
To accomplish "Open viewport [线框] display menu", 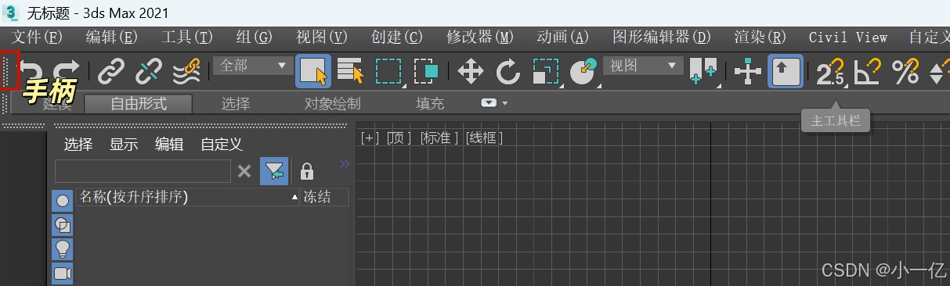I will [x=485, y=138].
